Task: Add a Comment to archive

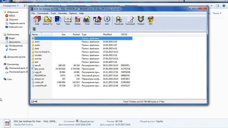Action: [x=130, y=21]
